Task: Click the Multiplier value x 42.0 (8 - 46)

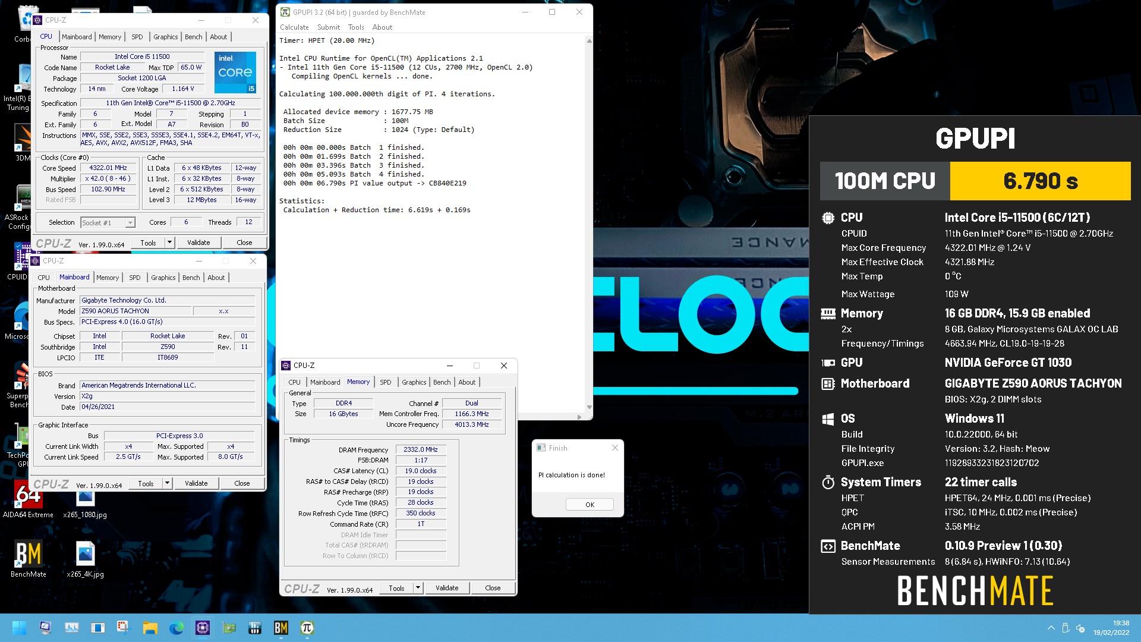Action: pos(108,179)
